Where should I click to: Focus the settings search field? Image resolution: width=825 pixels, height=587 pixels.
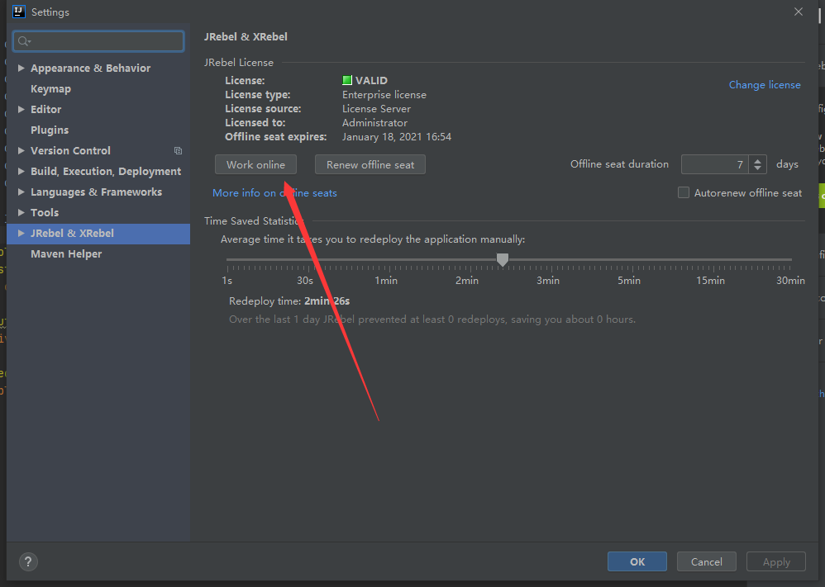pyautogui.click(x=98, y=41)
